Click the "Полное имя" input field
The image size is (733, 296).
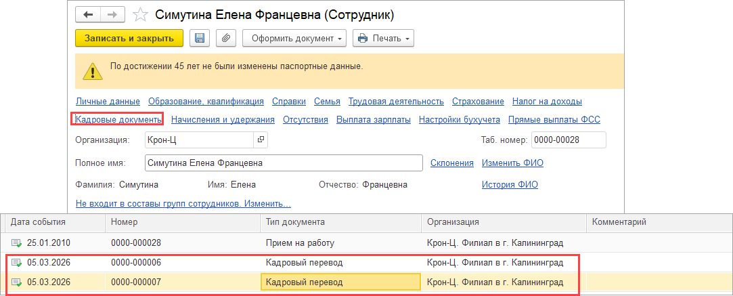tap(284, 163)
